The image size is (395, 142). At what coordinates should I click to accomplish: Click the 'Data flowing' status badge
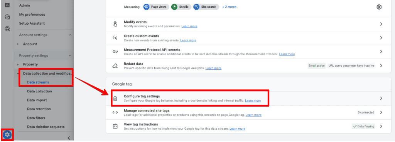(363, 127)
